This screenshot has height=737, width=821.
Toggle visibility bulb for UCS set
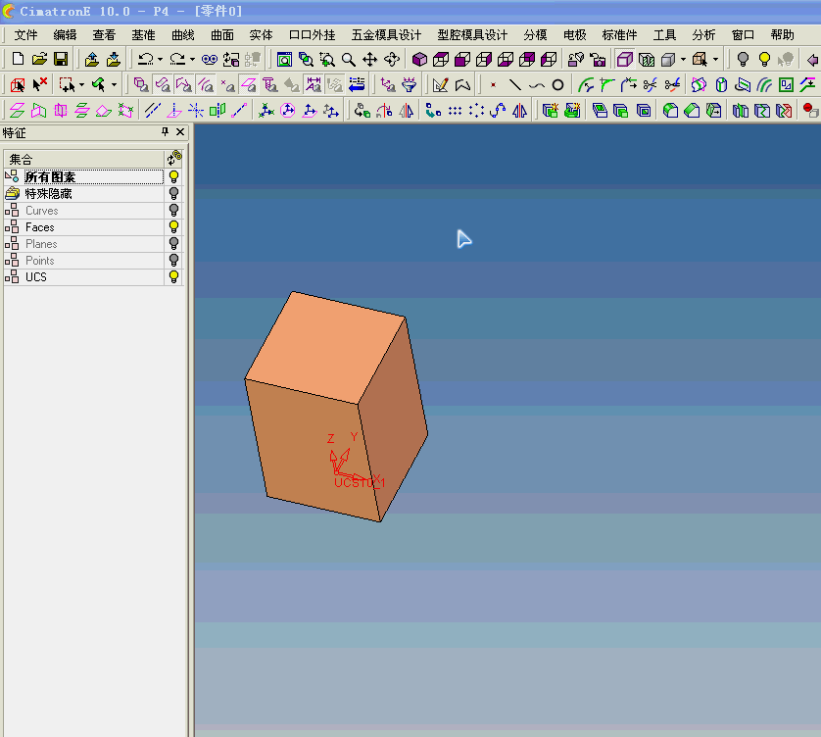coord(173,277)
